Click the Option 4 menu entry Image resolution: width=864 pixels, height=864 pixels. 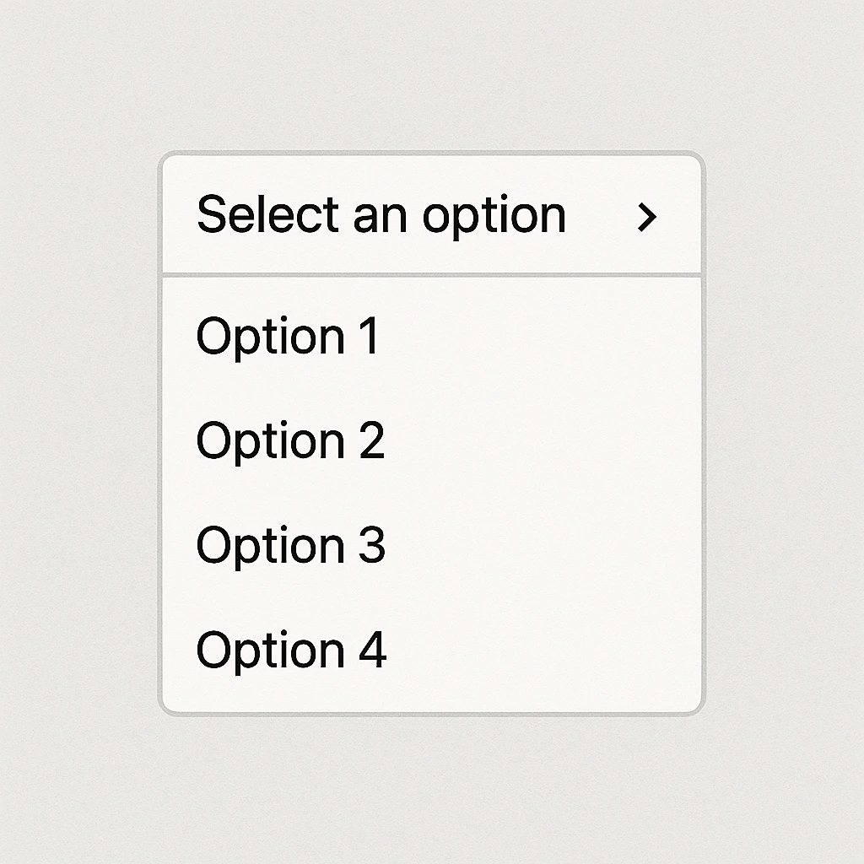click(x=291, y=651)
